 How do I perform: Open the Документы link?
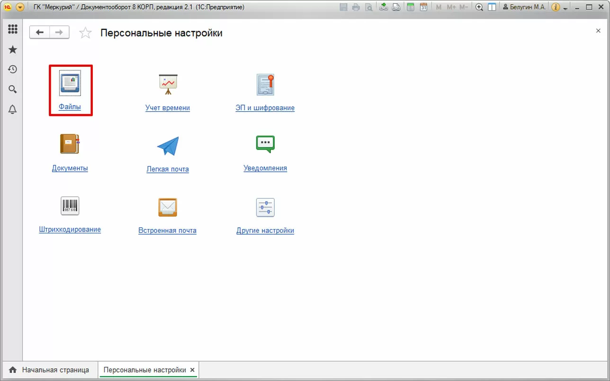[70, 168]
